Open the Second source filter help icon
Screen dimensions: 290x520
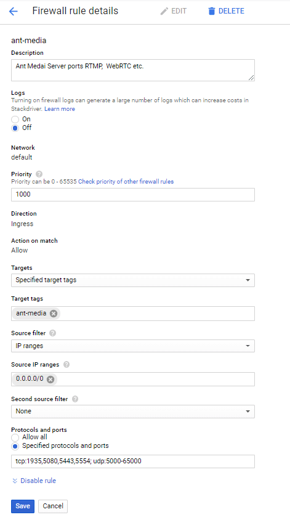[x=75, y=399]
